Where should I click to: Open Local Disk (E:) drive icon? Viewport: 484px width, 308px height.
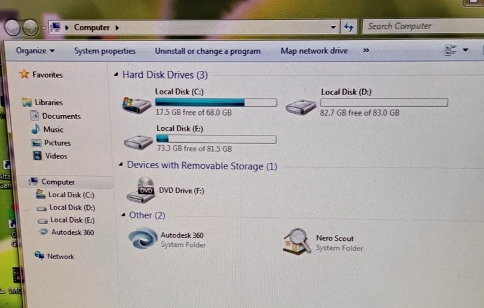tap(138, 142)
